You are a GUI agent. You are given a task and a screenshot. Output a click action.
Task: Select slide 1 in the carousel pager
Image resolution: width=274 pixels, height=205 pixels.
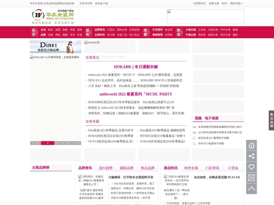point(33,143)
